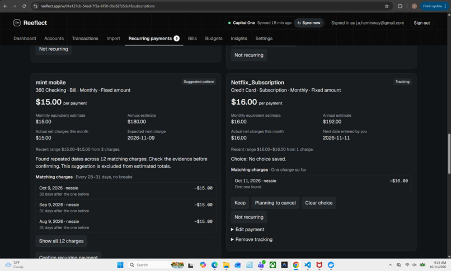Image resolution: width=451 pixels, height=271 pixels.
Task: Switch to Google Chrome in the taskbar
Action: click(296, 265)
